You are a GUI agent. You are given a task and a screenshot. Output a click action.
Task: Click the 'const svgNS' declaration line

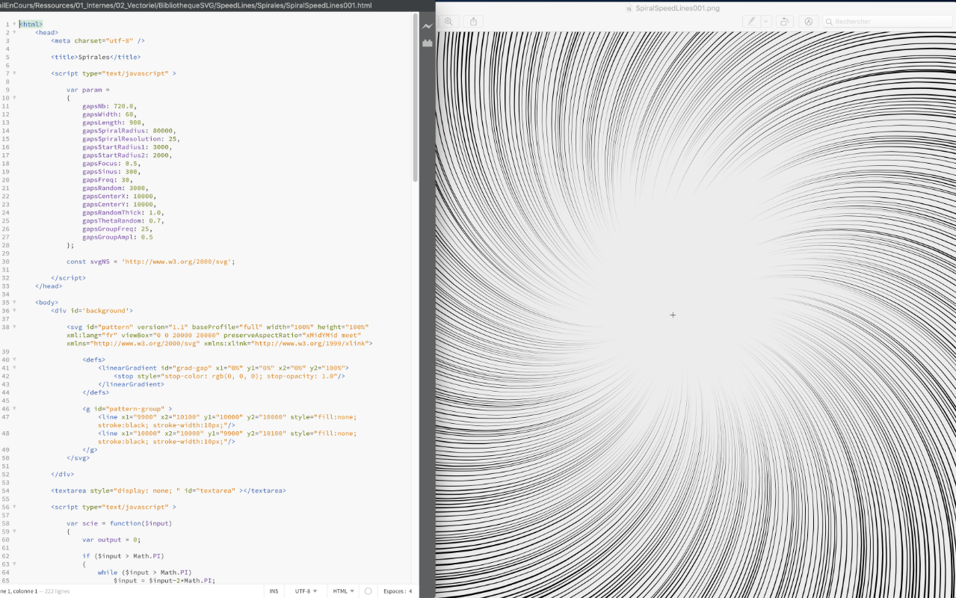click(151, 262)
